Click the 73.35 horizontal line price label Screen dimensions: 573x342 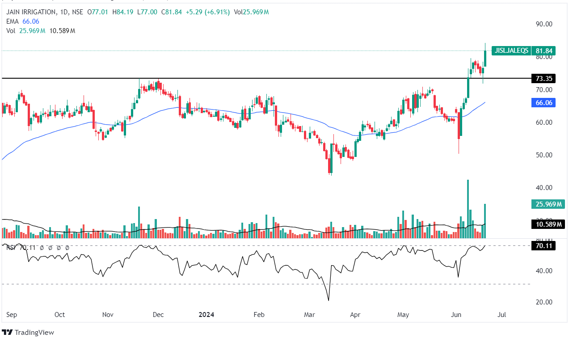pos(544,79)
